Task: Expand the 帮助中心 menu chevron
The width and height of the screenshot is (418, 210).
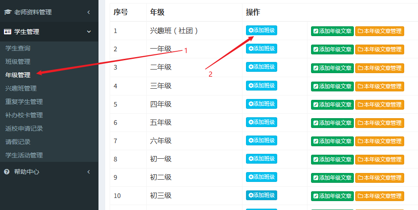Action: tap(89, 172)
